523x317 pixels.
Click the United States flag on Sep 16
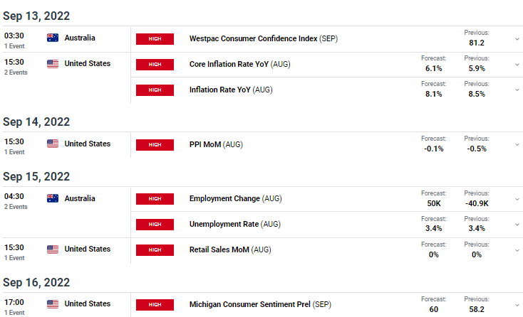tap(53, 303)
